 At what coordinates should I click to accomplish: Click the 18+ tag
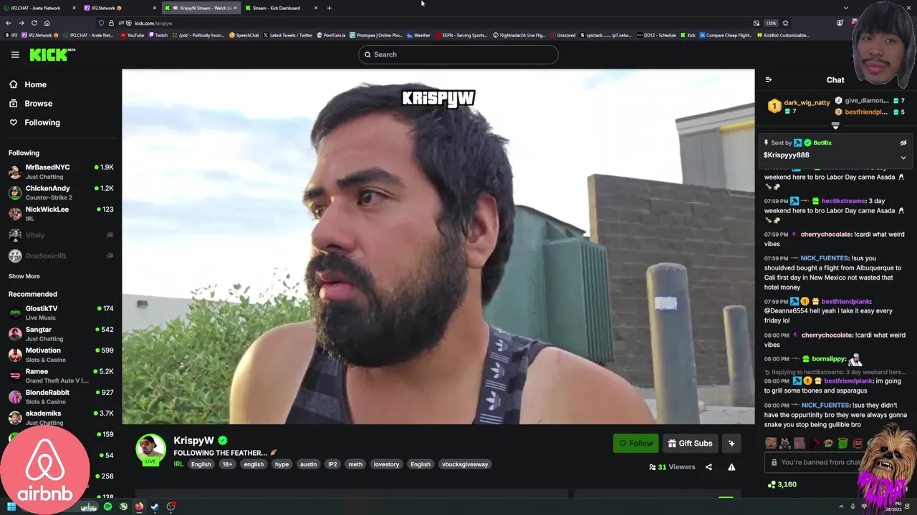[x=227, y=464]
